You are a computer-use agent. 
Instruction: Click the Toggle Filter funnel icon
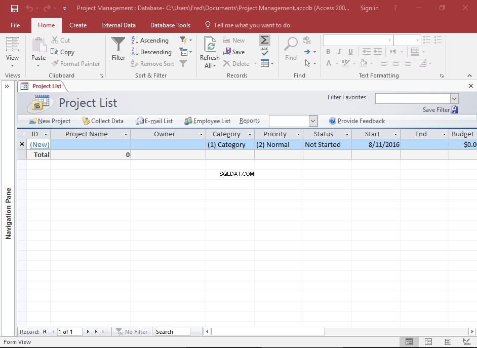coord(183,63)
